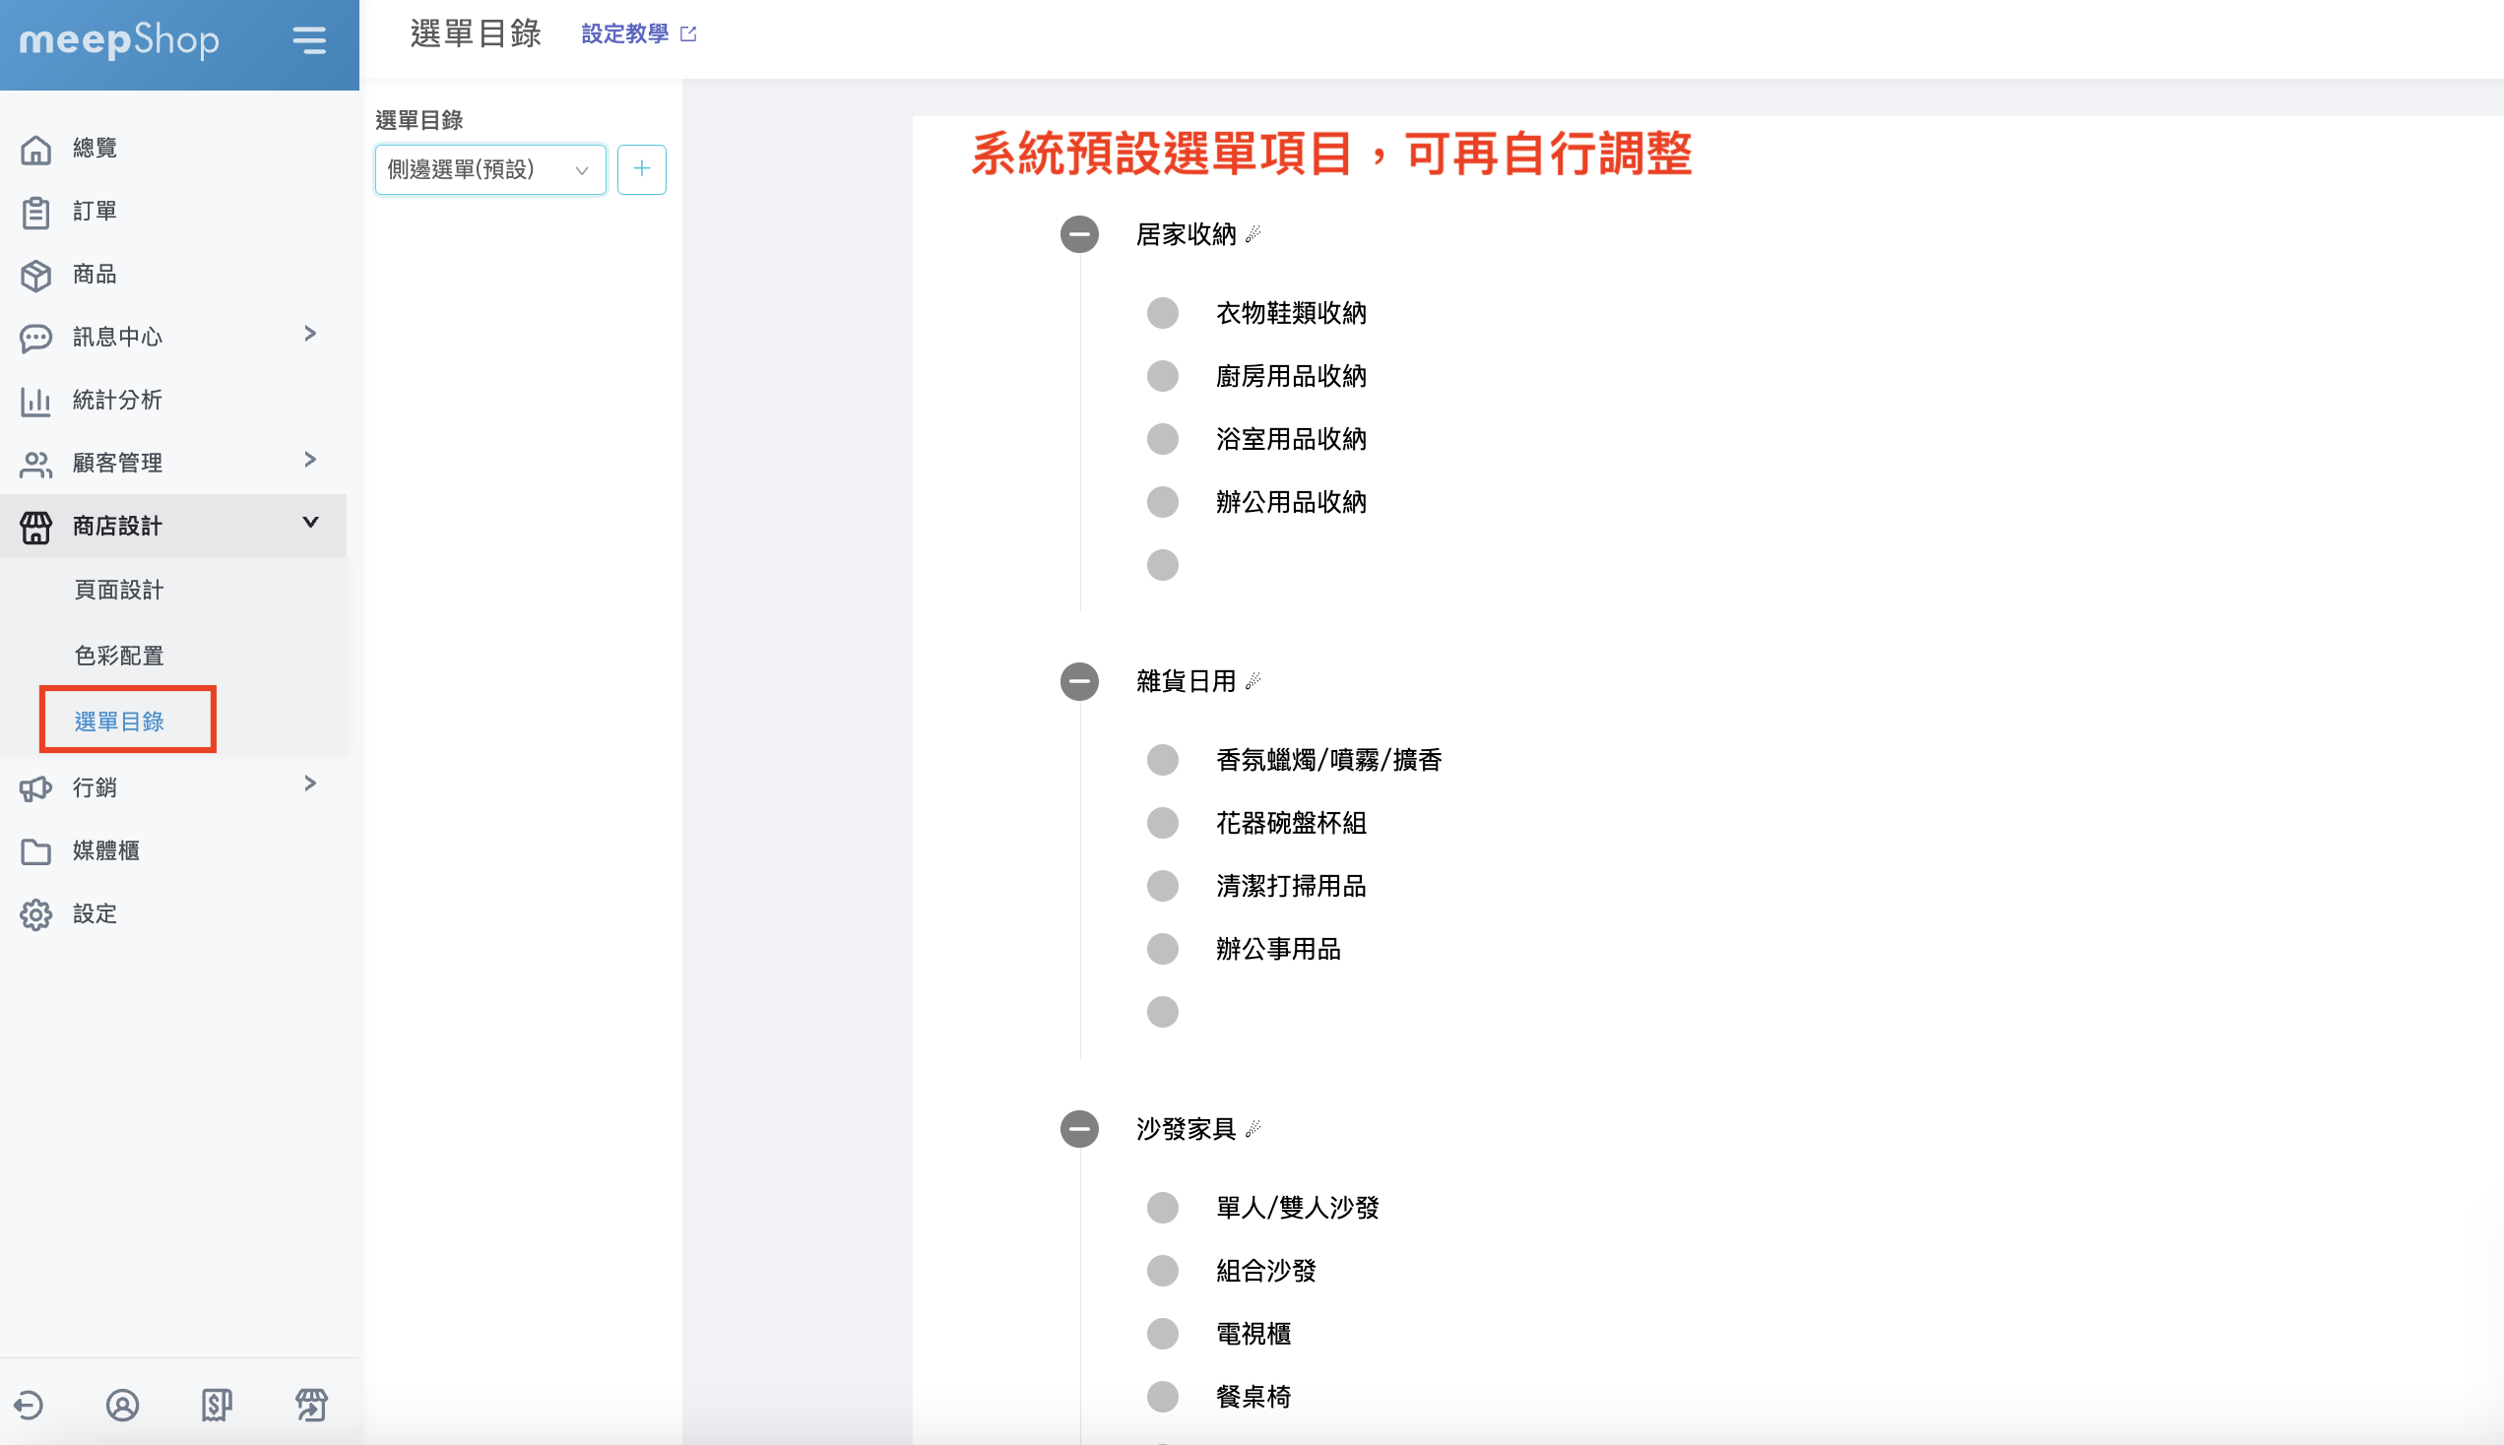Click the user account icon in bottom bar
Image resolution: width=2504 pixels, height=1445 pixels.
[x=122, y=1406]
